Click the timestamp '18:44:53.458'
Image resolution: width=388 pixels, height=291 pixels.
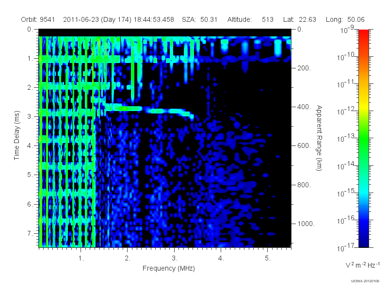tap(154, 19)
